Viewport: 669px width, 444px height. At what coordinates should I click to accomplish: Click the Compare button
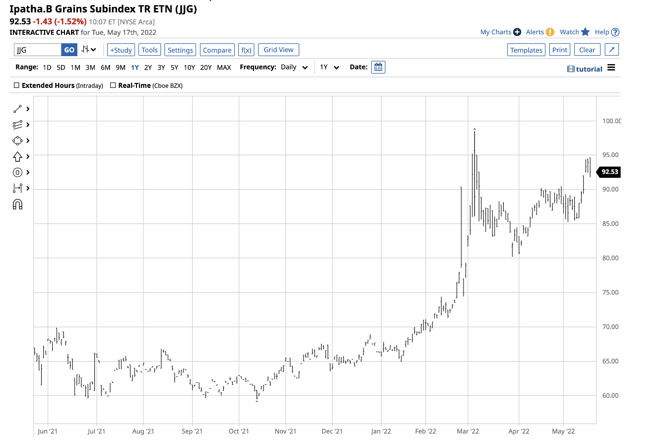[217, 50]
